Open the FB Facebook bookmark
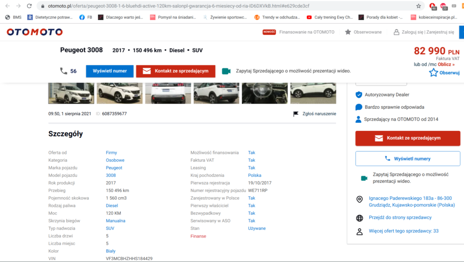Image resolution: width=464 pixels, height=262 pixels. tap(86, 18)
